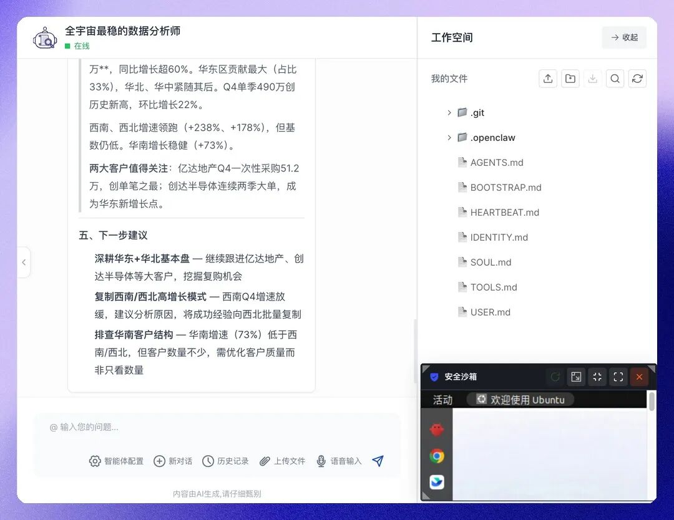Image resolution: width=674 pixels, height=520 pixels.
Task: Click 复制西南/西北高增长模式 bold text
Action: (x=150, y=297)
